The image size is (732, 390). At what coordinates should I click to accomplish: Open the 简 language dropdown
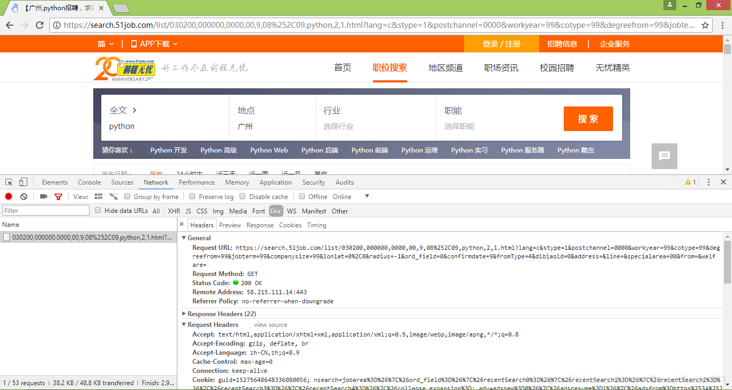coord(106,44)
